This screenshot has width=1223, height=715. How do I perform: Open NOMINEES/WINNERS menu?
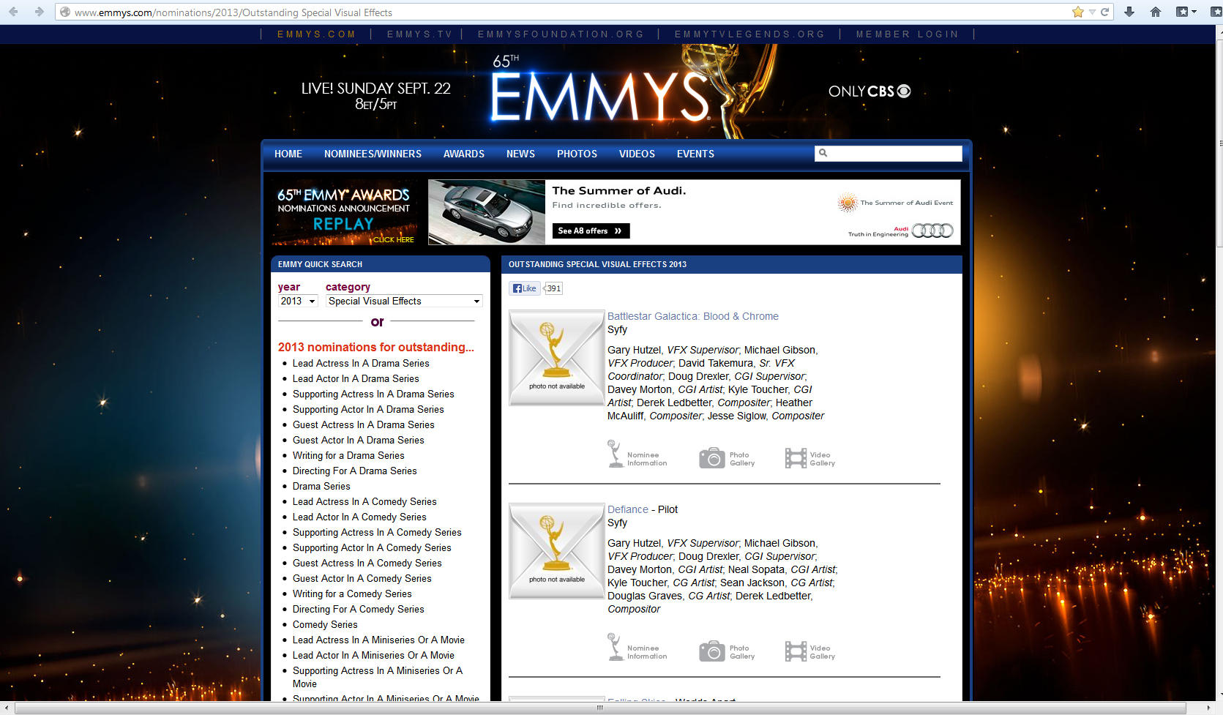[x=373, y=154]
